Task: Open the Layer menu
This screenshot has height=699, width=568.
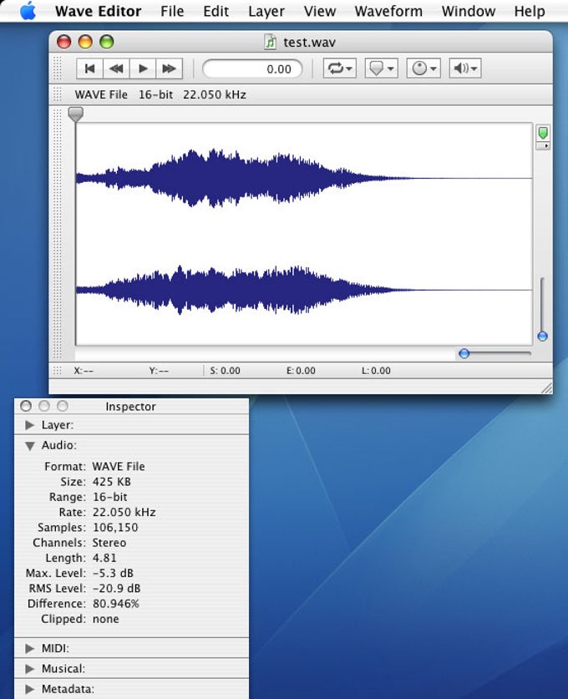Action: pyautogui.click(x=266, y=11)
